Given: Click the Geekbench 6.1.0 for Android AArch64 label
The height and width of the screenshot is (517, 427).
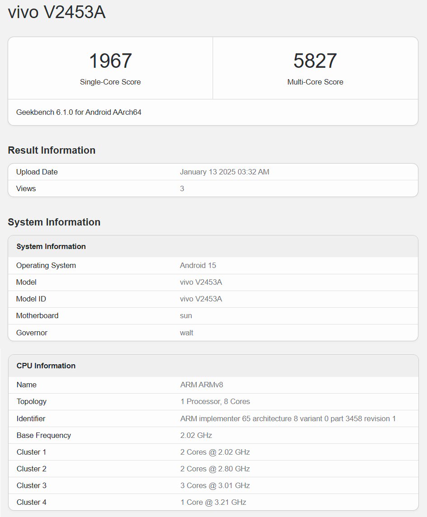Looking at the screenshot, I should pos(78,112).
